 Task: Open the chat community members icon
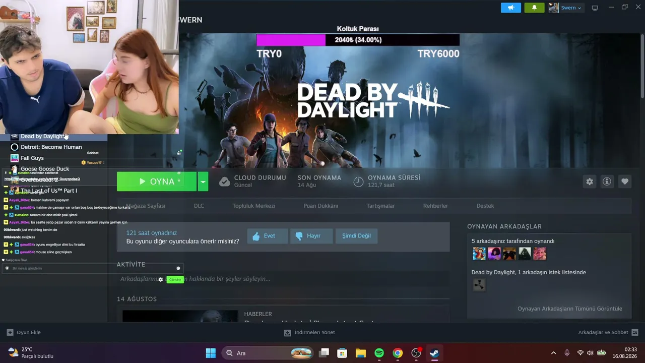[179, 152]
